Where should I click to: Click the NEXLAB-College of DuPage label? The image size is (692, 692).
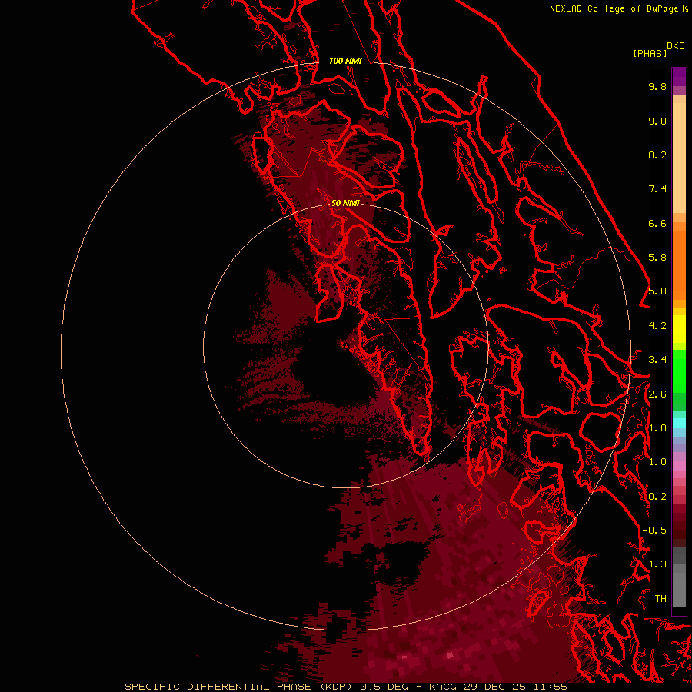(x=614, y=8)
